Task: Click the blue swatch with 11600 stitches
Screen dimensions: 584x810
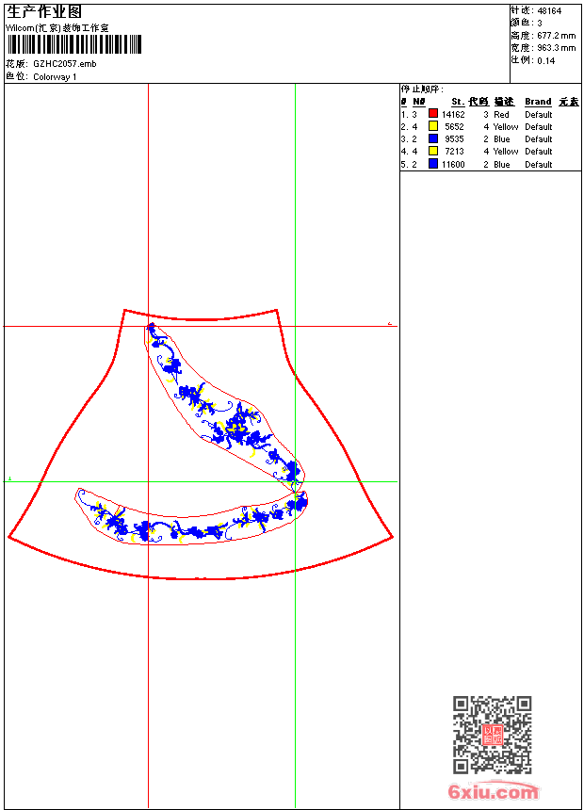Action: tap(433, 164)
